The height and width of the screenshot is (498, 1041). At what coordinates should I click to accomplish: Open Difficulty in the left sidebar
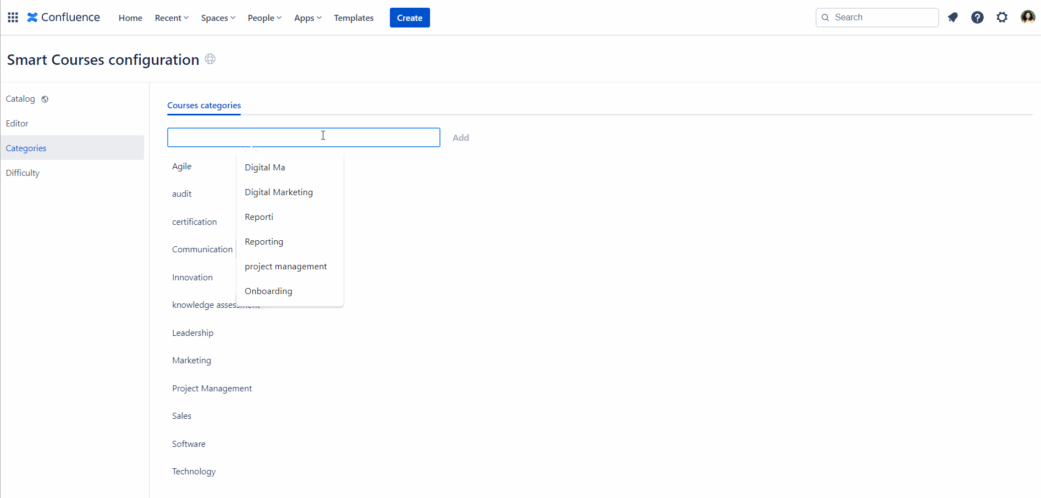click(x=23, y=173)
